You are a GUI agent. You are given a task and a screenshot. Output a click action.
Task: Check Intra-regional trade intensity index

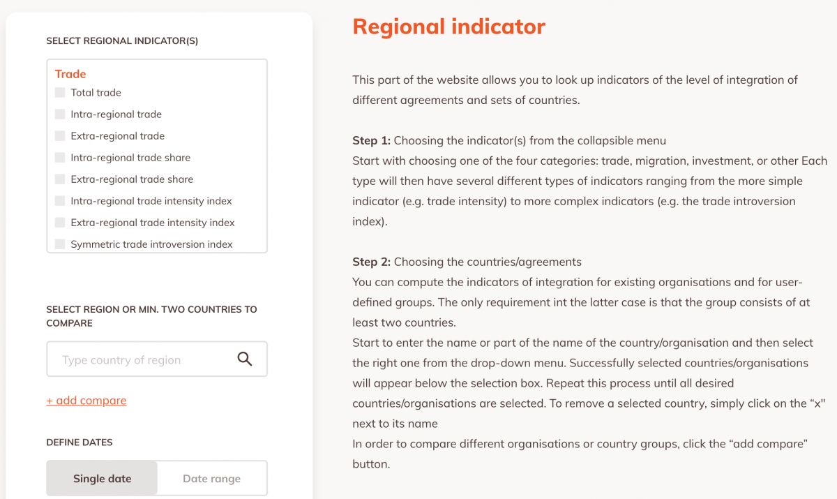pos(59,200)
